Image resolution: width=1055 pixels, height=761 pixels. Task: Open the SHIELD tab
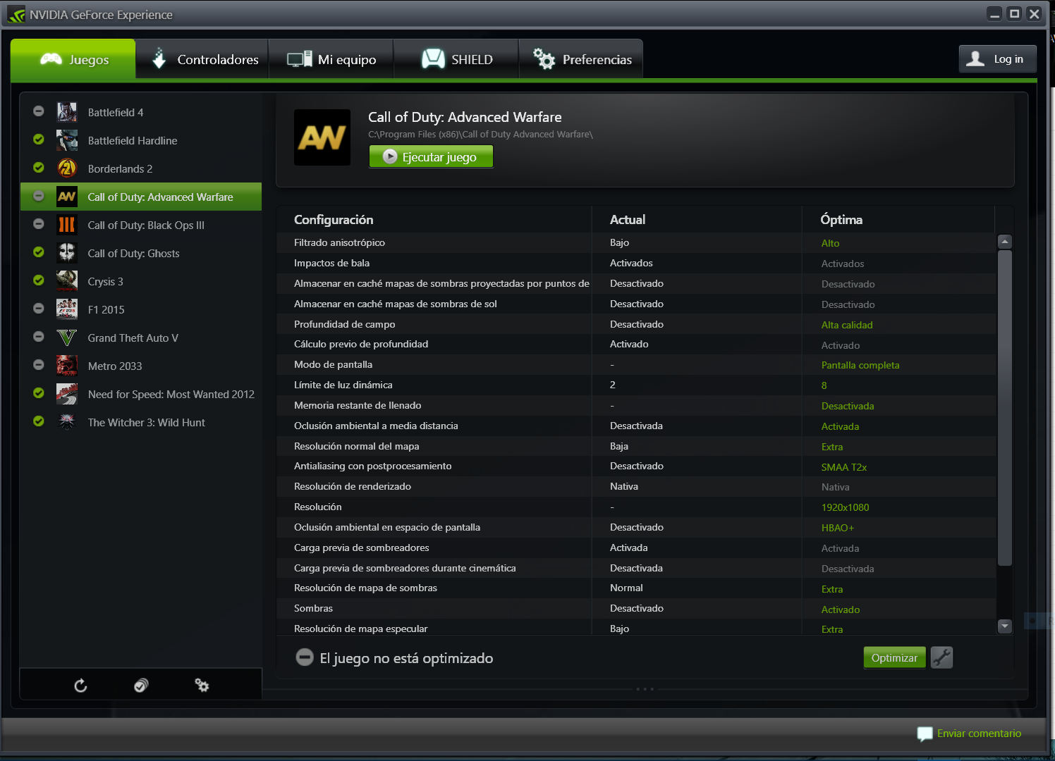click(457, 60)
